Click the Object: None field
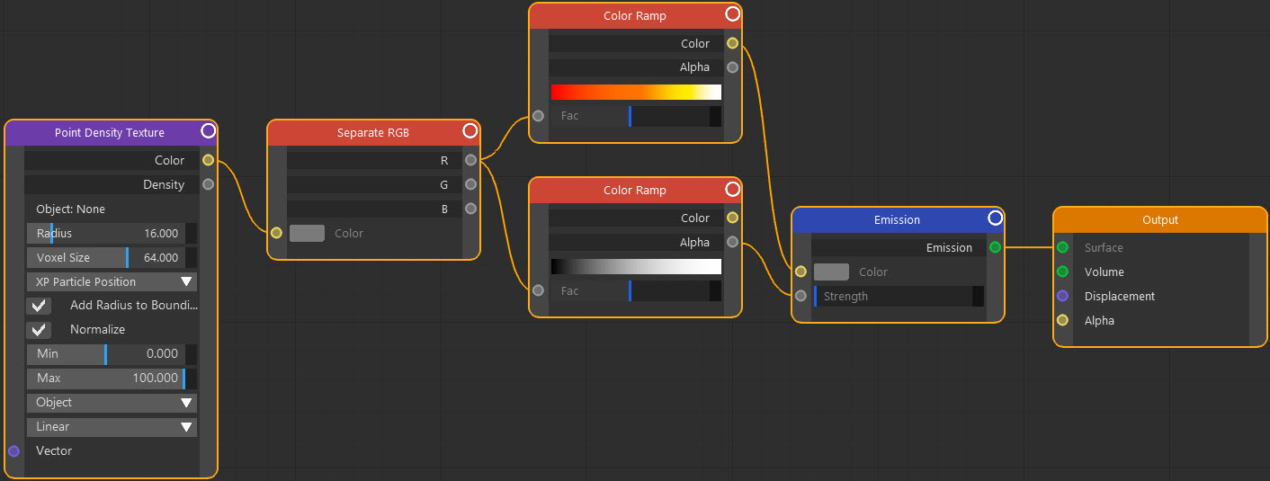The width and height of the screenshot is (1270, 481). pos(112,209)
